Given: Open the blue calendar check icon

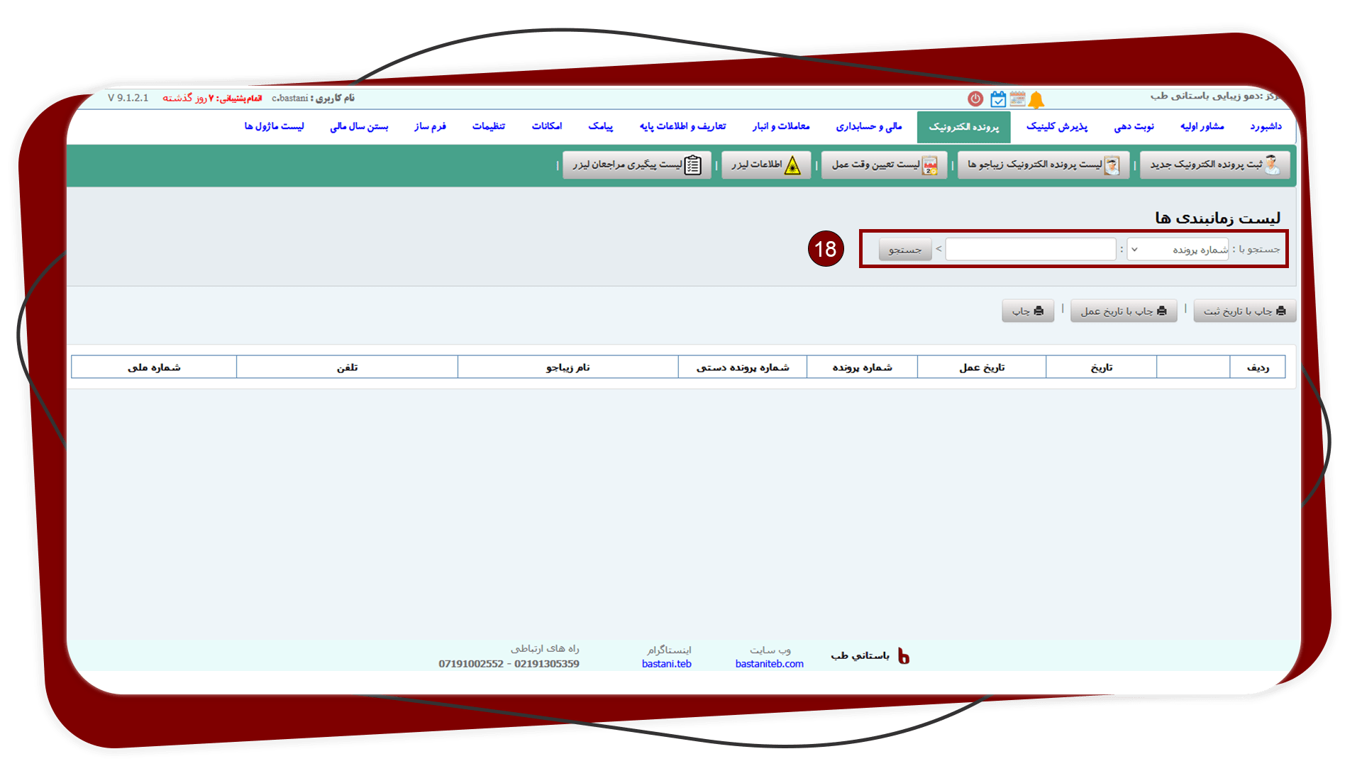Looking at the screenshot, I should tap(998, 99).
